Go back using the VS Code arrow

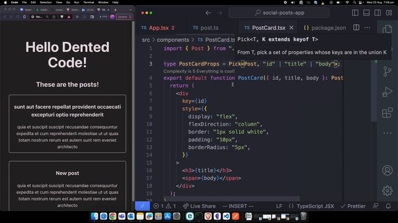(x=208, y=12)
